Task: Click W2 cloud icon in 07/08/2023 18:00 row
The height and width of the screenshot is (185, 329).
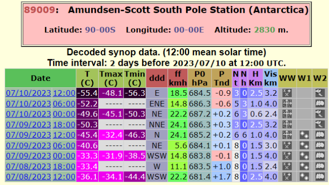Action: click(320, 166)
